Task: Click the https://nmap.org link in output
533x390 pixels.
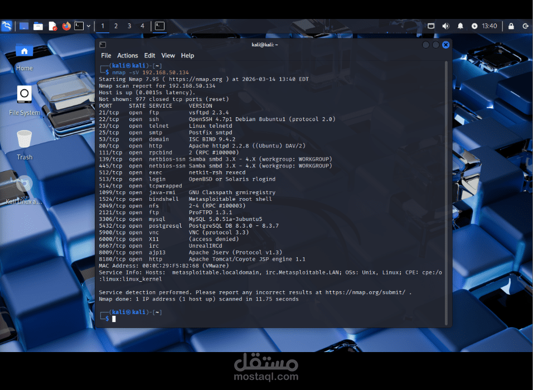Action: click(196, 79)
